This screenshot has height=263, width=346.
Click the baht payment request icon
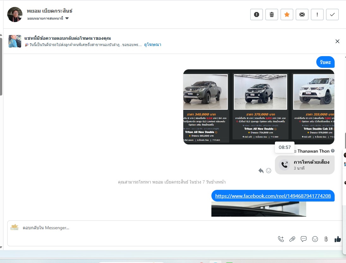pos(326,239)
